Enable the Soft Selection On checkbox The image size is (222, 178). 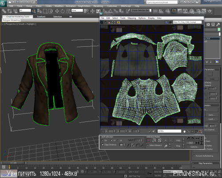coord(103,140)
